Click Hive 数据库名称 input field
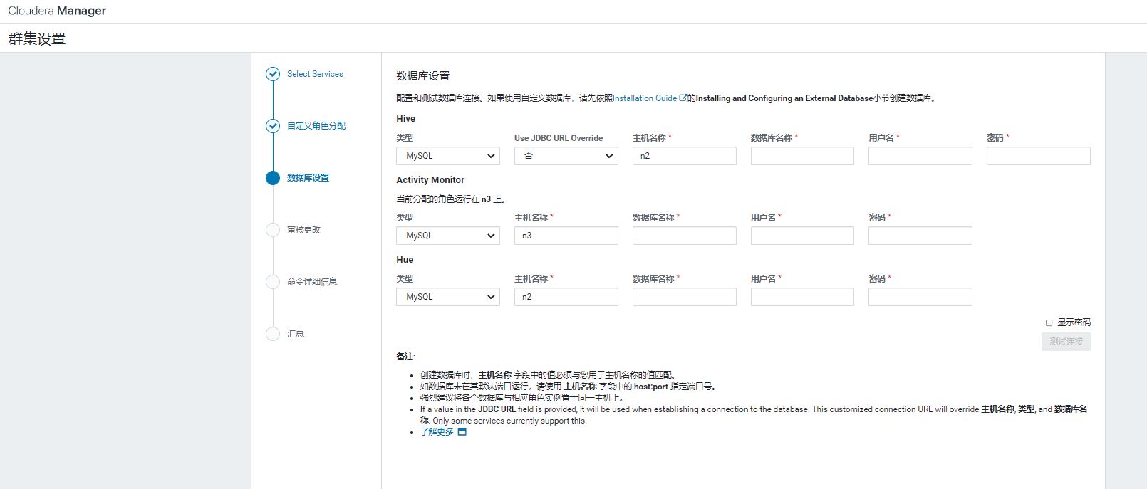The image size is (1147, 489). 802,156
